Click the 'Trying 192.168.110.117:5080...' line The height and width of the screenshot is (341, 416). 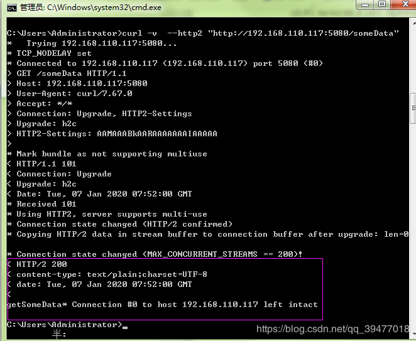click(x=92, y=43)
